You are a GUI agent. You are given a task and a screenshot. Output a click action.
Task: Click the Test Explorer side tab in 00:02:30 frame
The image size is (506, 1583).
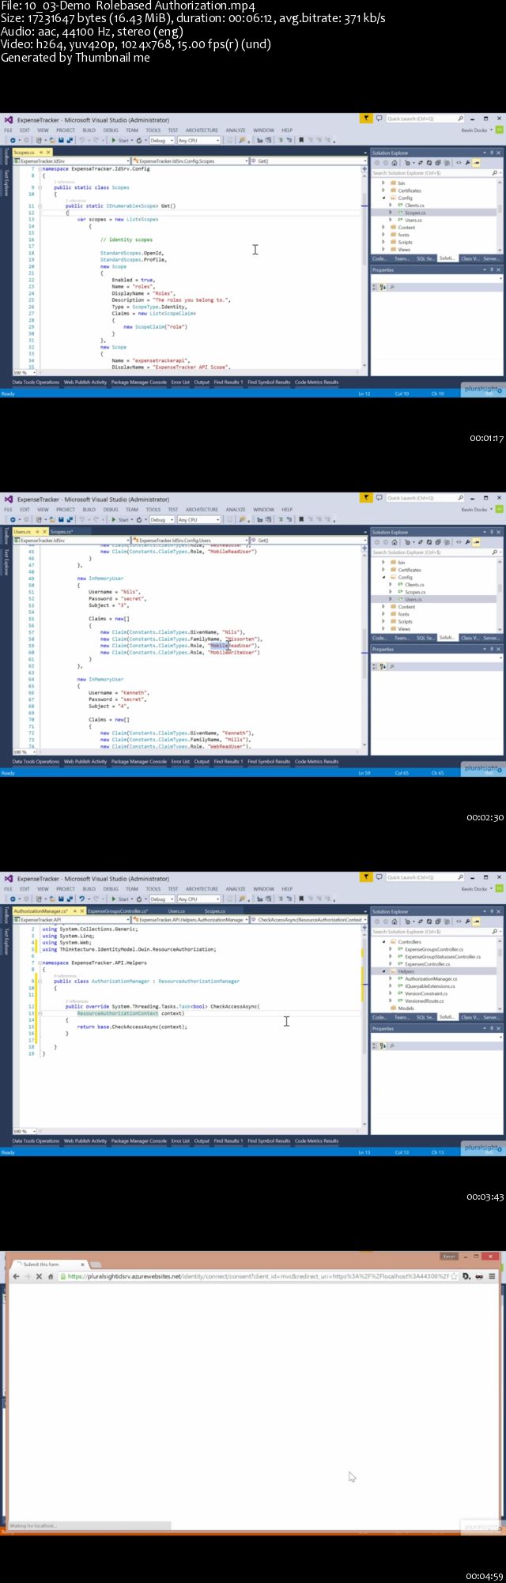[6, 563]
